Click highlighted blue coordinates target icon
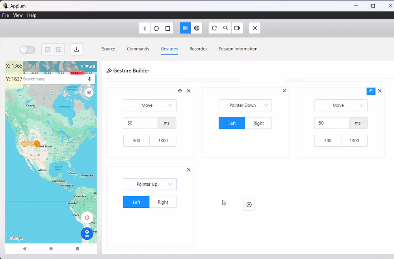Viewport: 394px width, 259px height. pos(371,91)
